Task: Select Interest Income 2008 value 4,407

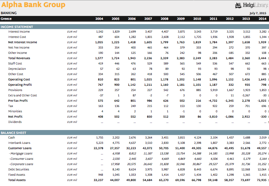Action: (x=165, y=32)
